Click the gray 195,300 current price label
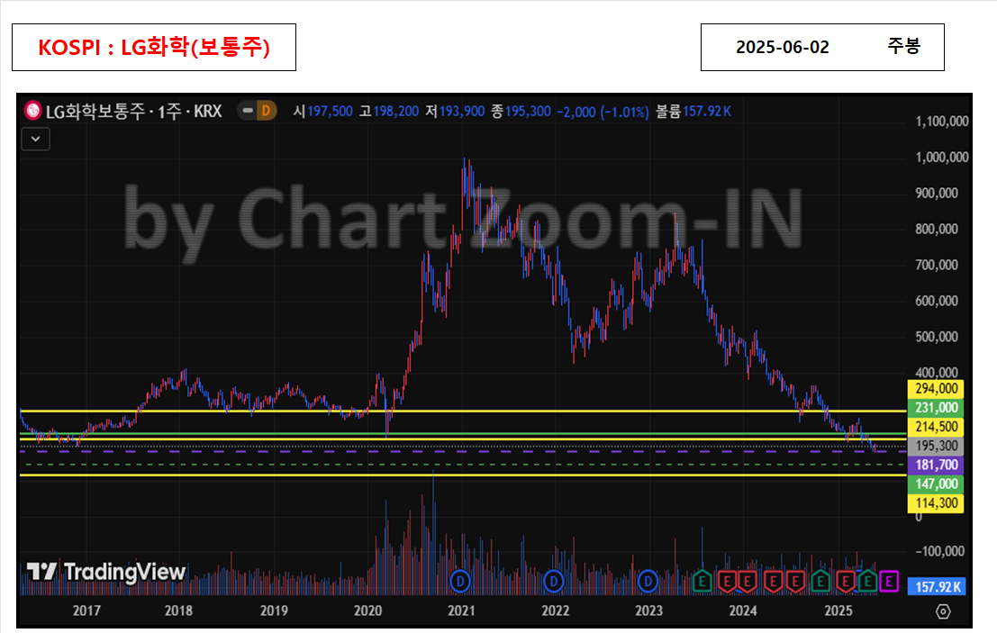 pyautogui.click(x=936, y=446)
